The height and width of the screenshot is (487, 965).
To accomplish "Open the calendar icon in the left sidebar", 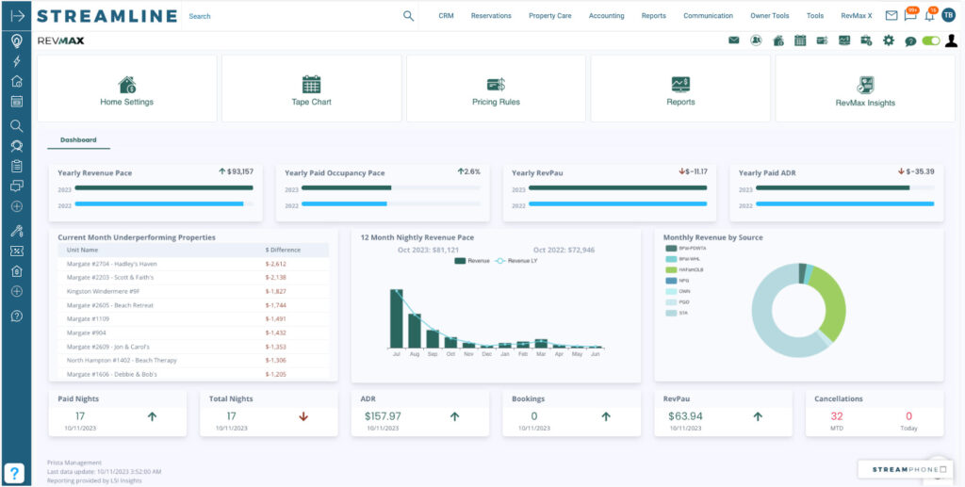I will click(17, 102).
